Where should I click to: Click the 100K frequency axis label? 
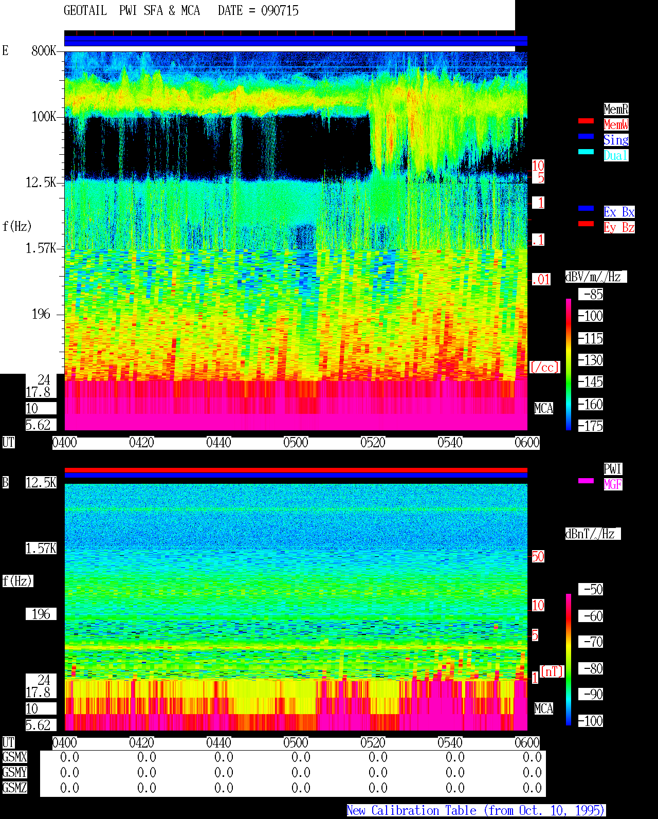tap(44, 116)
